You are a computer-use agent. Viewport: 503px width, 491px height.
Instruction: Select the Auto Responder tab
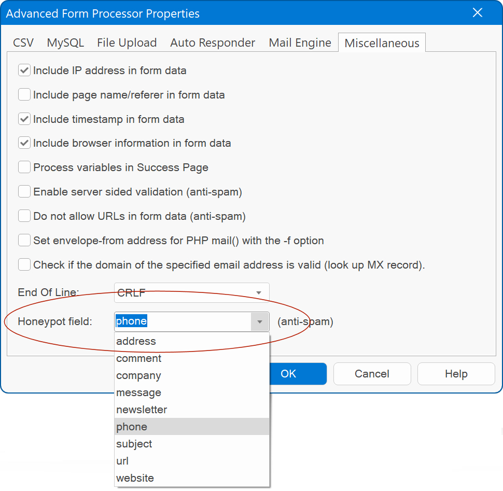pyautogui.click(x=213, y=43)
